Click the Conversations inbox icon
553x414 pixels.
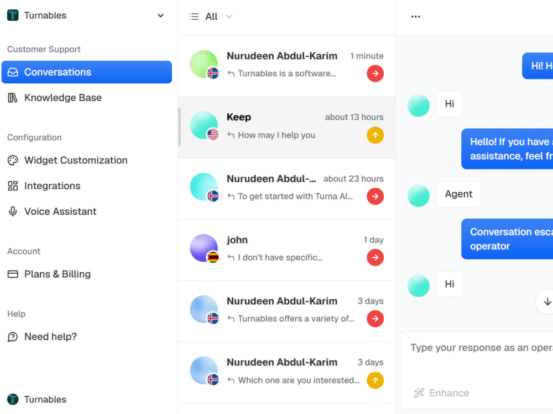pos(13,72)
